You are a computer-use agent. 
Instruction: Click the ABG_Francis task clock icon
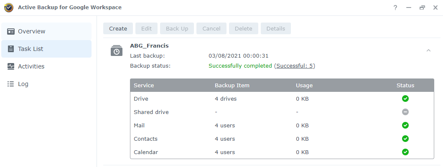(117, 51)
